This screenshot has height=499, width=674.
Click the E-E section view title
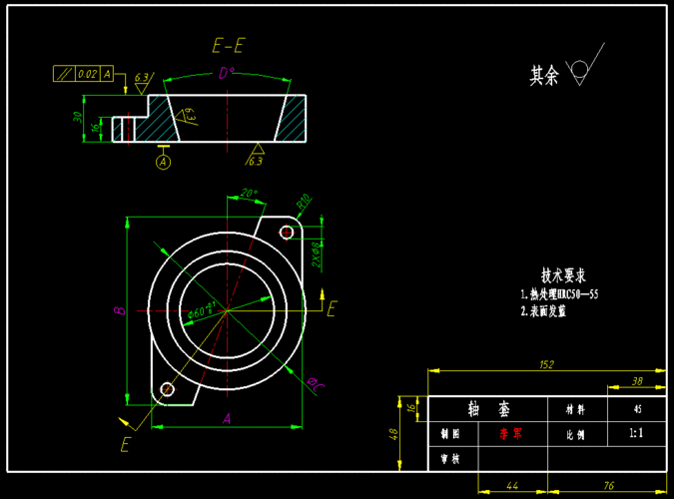[x=229, y=46]
